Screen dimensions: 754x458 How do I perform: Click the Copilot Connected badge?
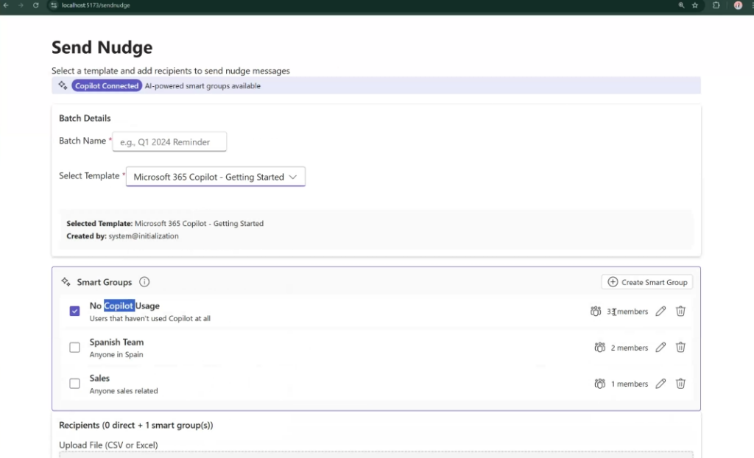(107, 86)
